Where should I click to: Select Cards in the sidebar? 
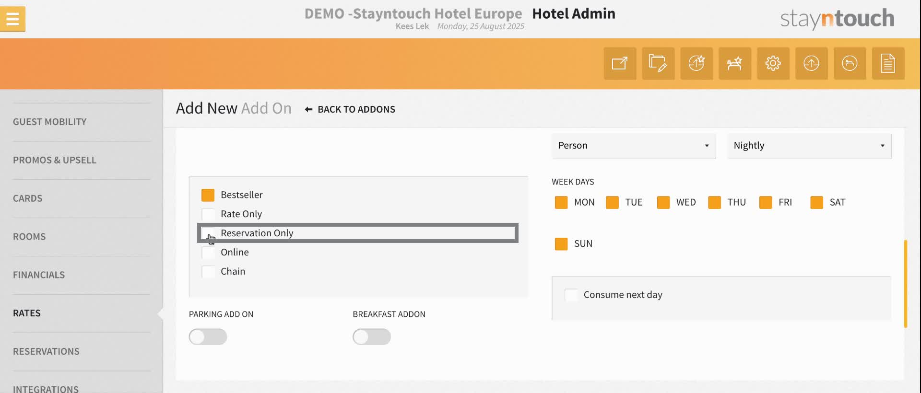click(x=27, y=198)
